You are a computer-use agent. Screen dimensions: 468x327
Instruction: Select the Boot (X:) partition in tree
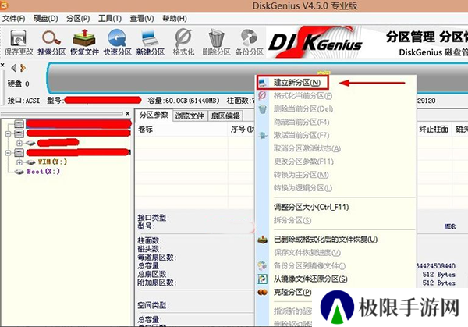point(43,172)
